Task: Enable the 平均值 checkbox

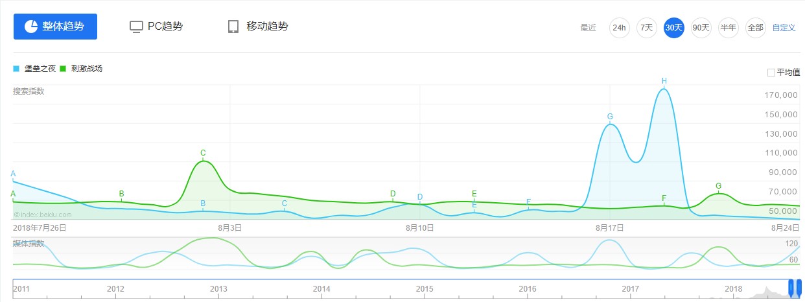Action: click(771, 73)
